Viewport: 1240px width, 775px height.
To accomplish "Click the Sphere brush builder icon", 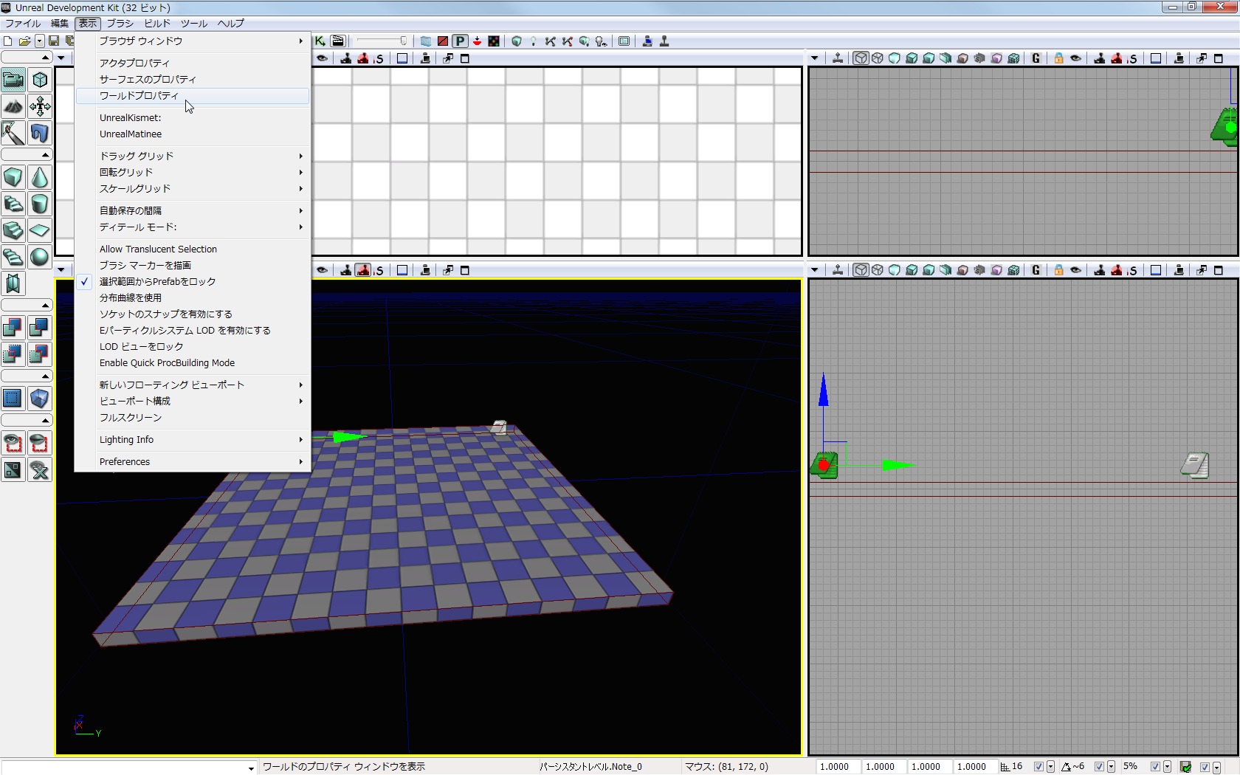I will (40, 257).
